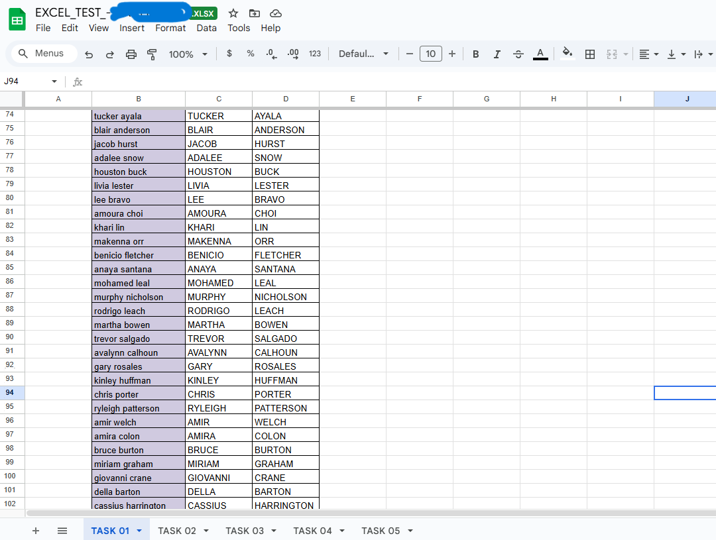Open the View menu
This screenshot has height=540, width=716.
(x=99, y=28)
